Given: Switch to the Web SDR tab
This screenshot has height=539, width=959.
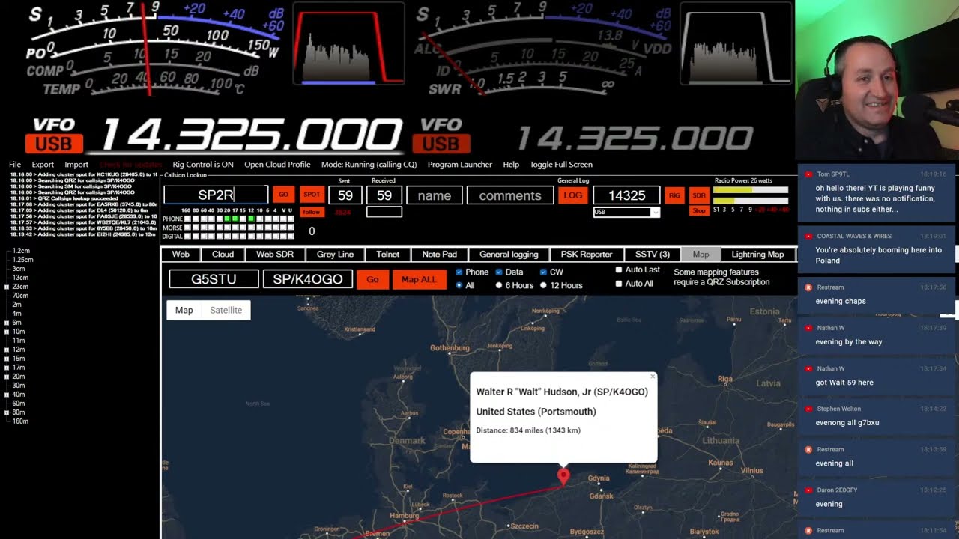Looking at the screenshot, I should tap(275, 255).
